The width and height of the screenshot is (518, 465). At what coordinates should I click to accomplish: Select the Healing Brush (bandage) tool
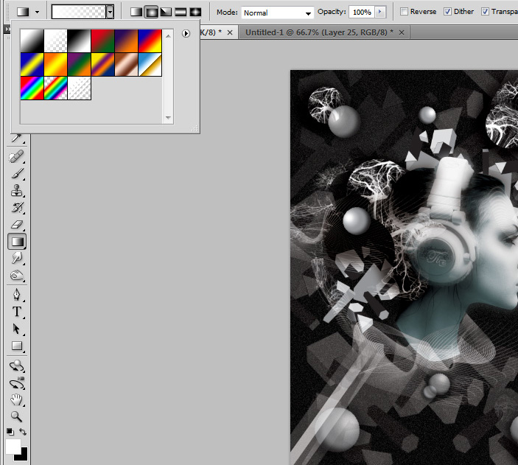[x=16, y=157]
